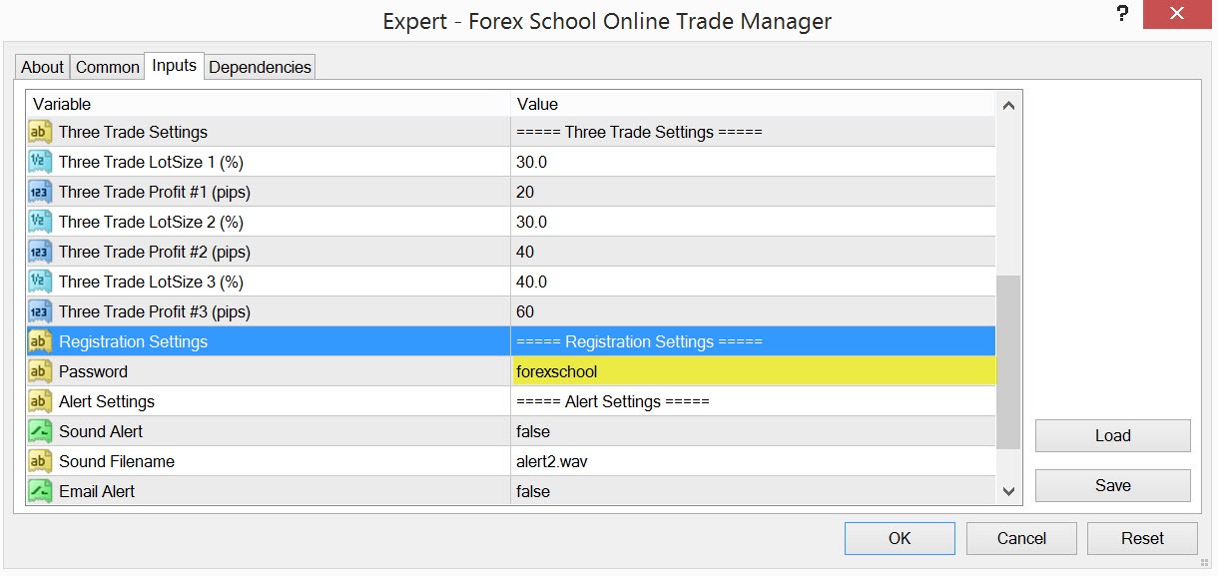Viewport: 1218px width, 576px height.
Task: Click the icon for Three Trade LotSize 2 (%)
Action: 40,222
